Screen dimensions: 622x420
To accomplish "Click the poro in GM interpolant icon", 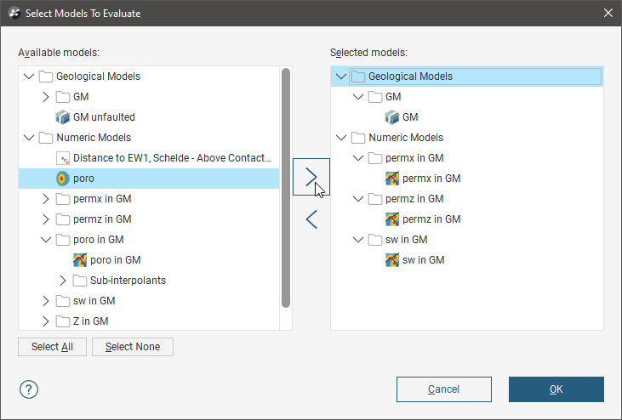I will [x=81, y=260].
